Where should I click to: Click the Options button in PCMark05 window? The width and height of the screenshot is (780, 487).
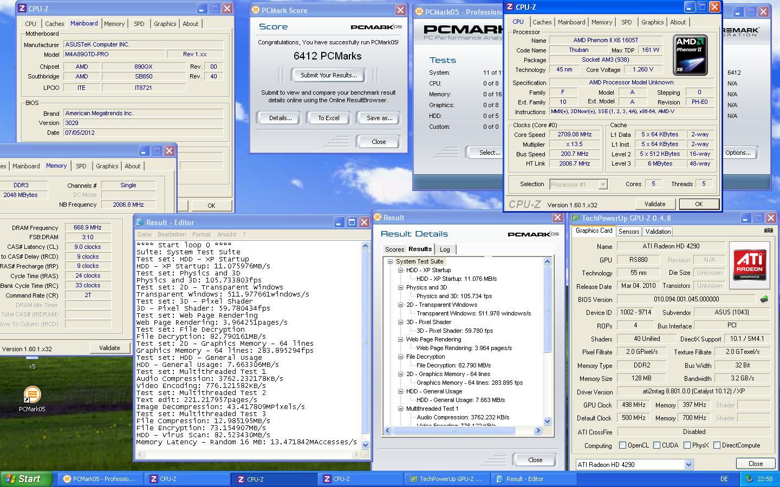point(738,153)
